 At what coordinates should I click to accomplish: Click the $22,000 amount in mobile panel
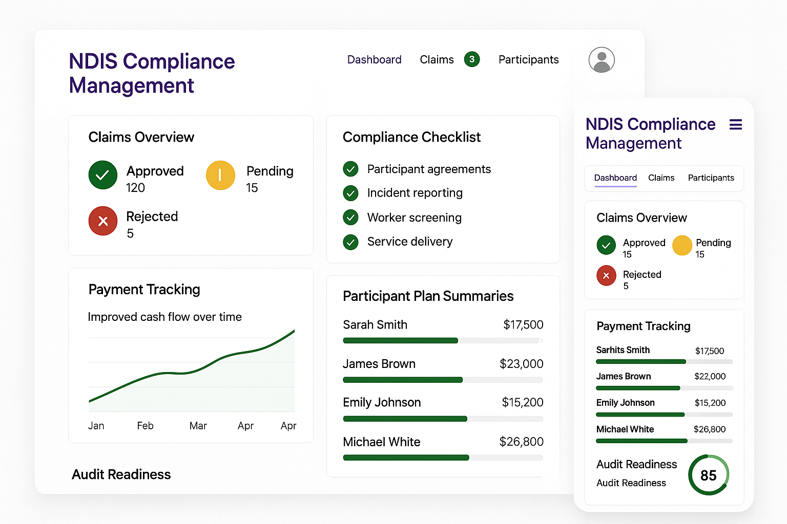(710, 376)
